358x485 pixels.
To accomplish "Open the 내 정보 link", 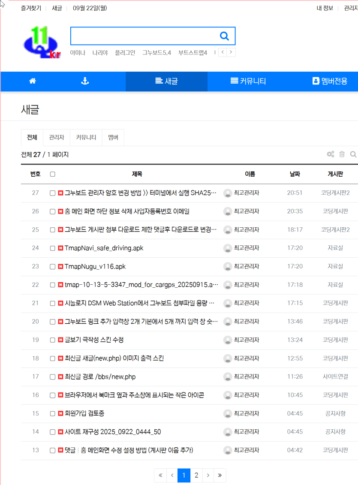I will [x=325, y=8].
